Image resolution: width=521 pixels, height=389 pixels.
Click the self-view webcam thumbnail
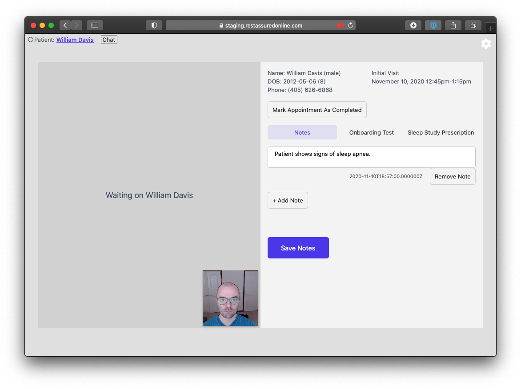(x=230, y=298)
